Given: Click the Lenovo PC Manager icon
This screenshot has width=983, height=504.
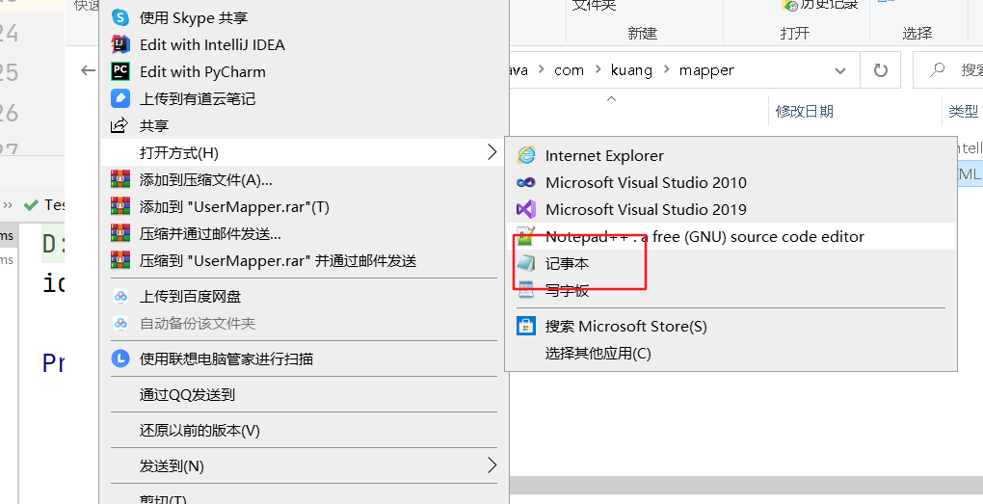Looking at the screenshot, I should coord(120,358).
